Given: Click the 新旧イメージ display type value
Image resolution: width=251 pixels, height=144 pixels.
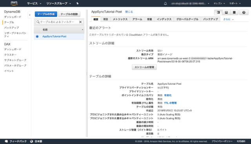Looking at the screenshot, I should (x=165, y=55).
